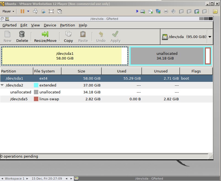Screen dimensions: 221x181
Task: Click the VMware message log note icon
Action: pos(215,11)
